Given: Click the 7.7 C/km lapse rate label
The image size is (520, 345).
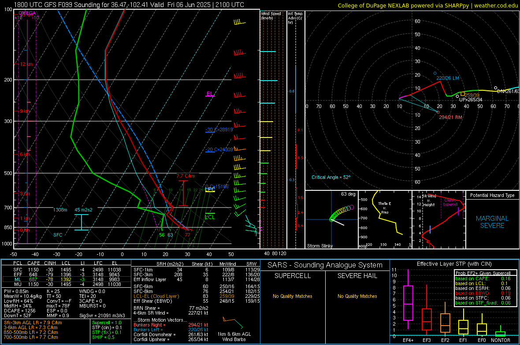Looking at the screenshot, I should click(x=186, y=176).
